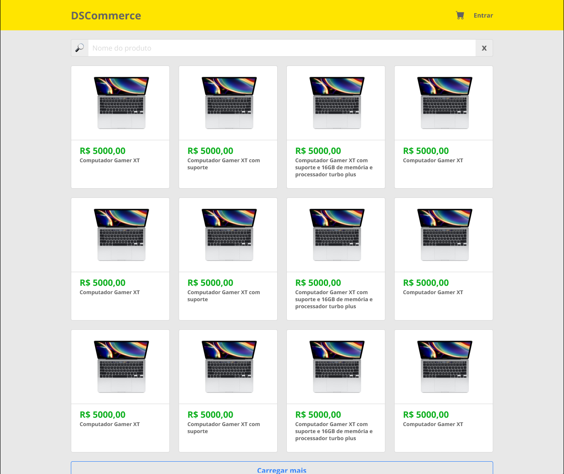Click the price on second row's last card

click(426, 283)
